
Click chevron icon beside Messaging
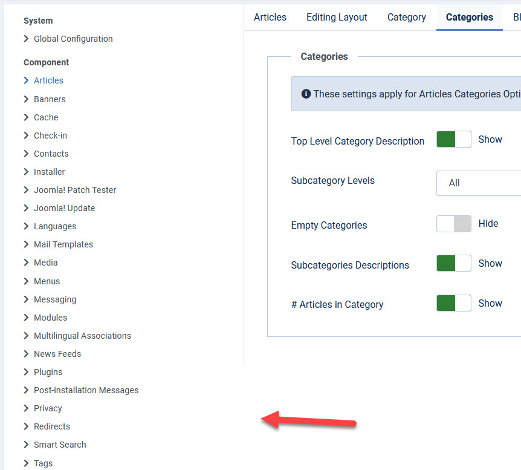click(26, 299)
